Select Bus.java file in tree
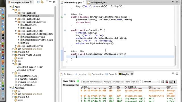Image resolution: width=182 pixels, height=102 pixels. pos(27,28)
